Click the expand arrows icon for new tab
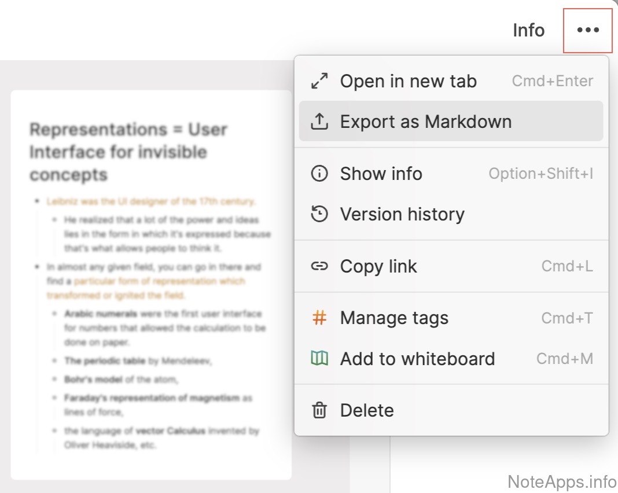Image resolution: width=618 pixels, height=493 pixels. click(x=319, y=81)
